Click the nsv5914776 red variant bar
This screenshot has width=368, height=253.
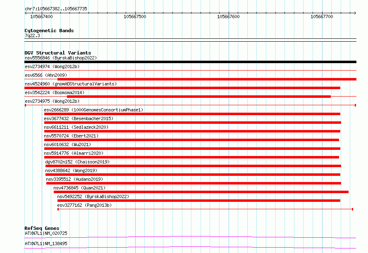point(191,157)
